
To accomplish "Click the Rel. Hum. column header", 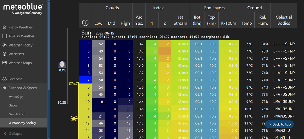I will tap(263, 20).
